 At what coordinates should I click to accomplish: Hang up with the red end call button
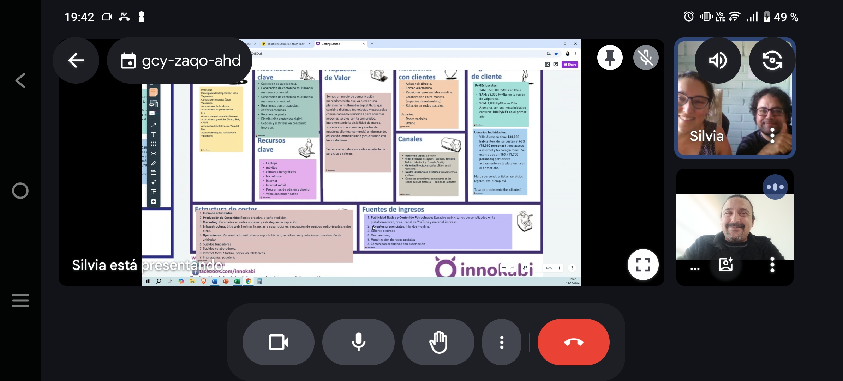[573, 342]
